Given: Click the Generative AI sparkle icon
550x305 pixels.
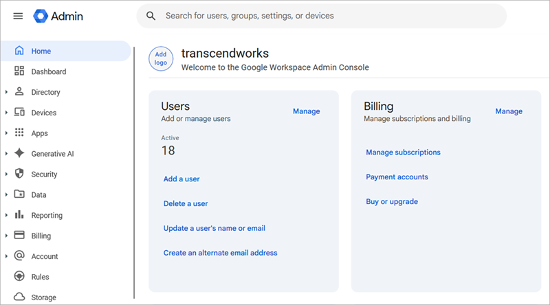Looking at the screenshot, I should click(x=19, y=153).
